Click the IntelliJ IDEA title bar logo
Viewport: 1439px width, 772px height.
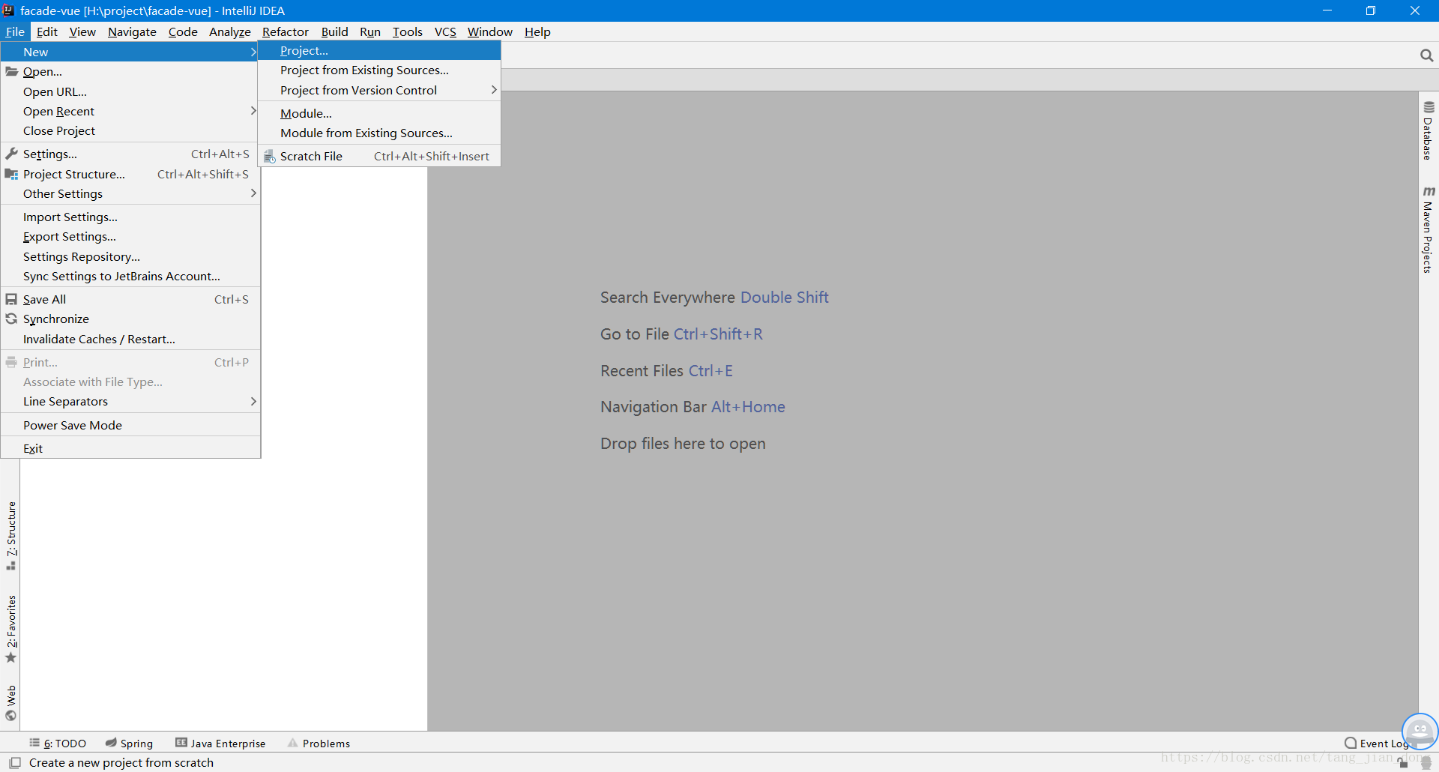(x=8, y=10)
